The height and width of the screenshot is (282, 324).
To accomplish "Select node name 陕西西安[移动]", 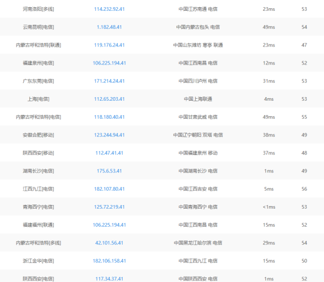I will (38, 153).
